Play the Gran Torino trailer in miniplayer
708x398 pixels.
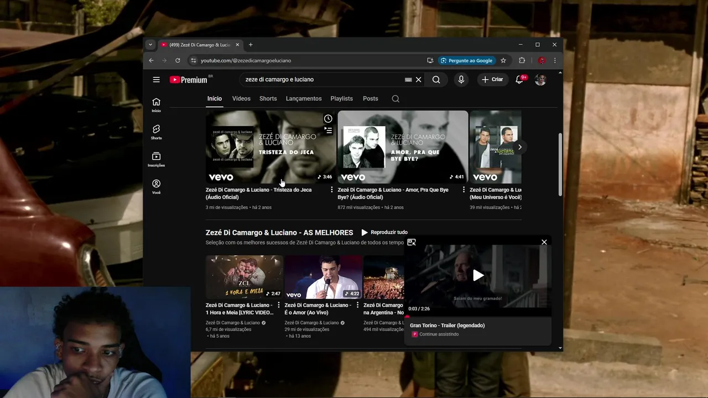pos(478,275)
